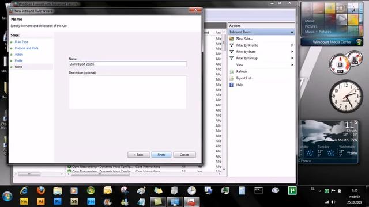Image resolution: width=369 pixels, height=207 pixels.
Task: Go to the Rule Type step
Action: coord(21,42)
